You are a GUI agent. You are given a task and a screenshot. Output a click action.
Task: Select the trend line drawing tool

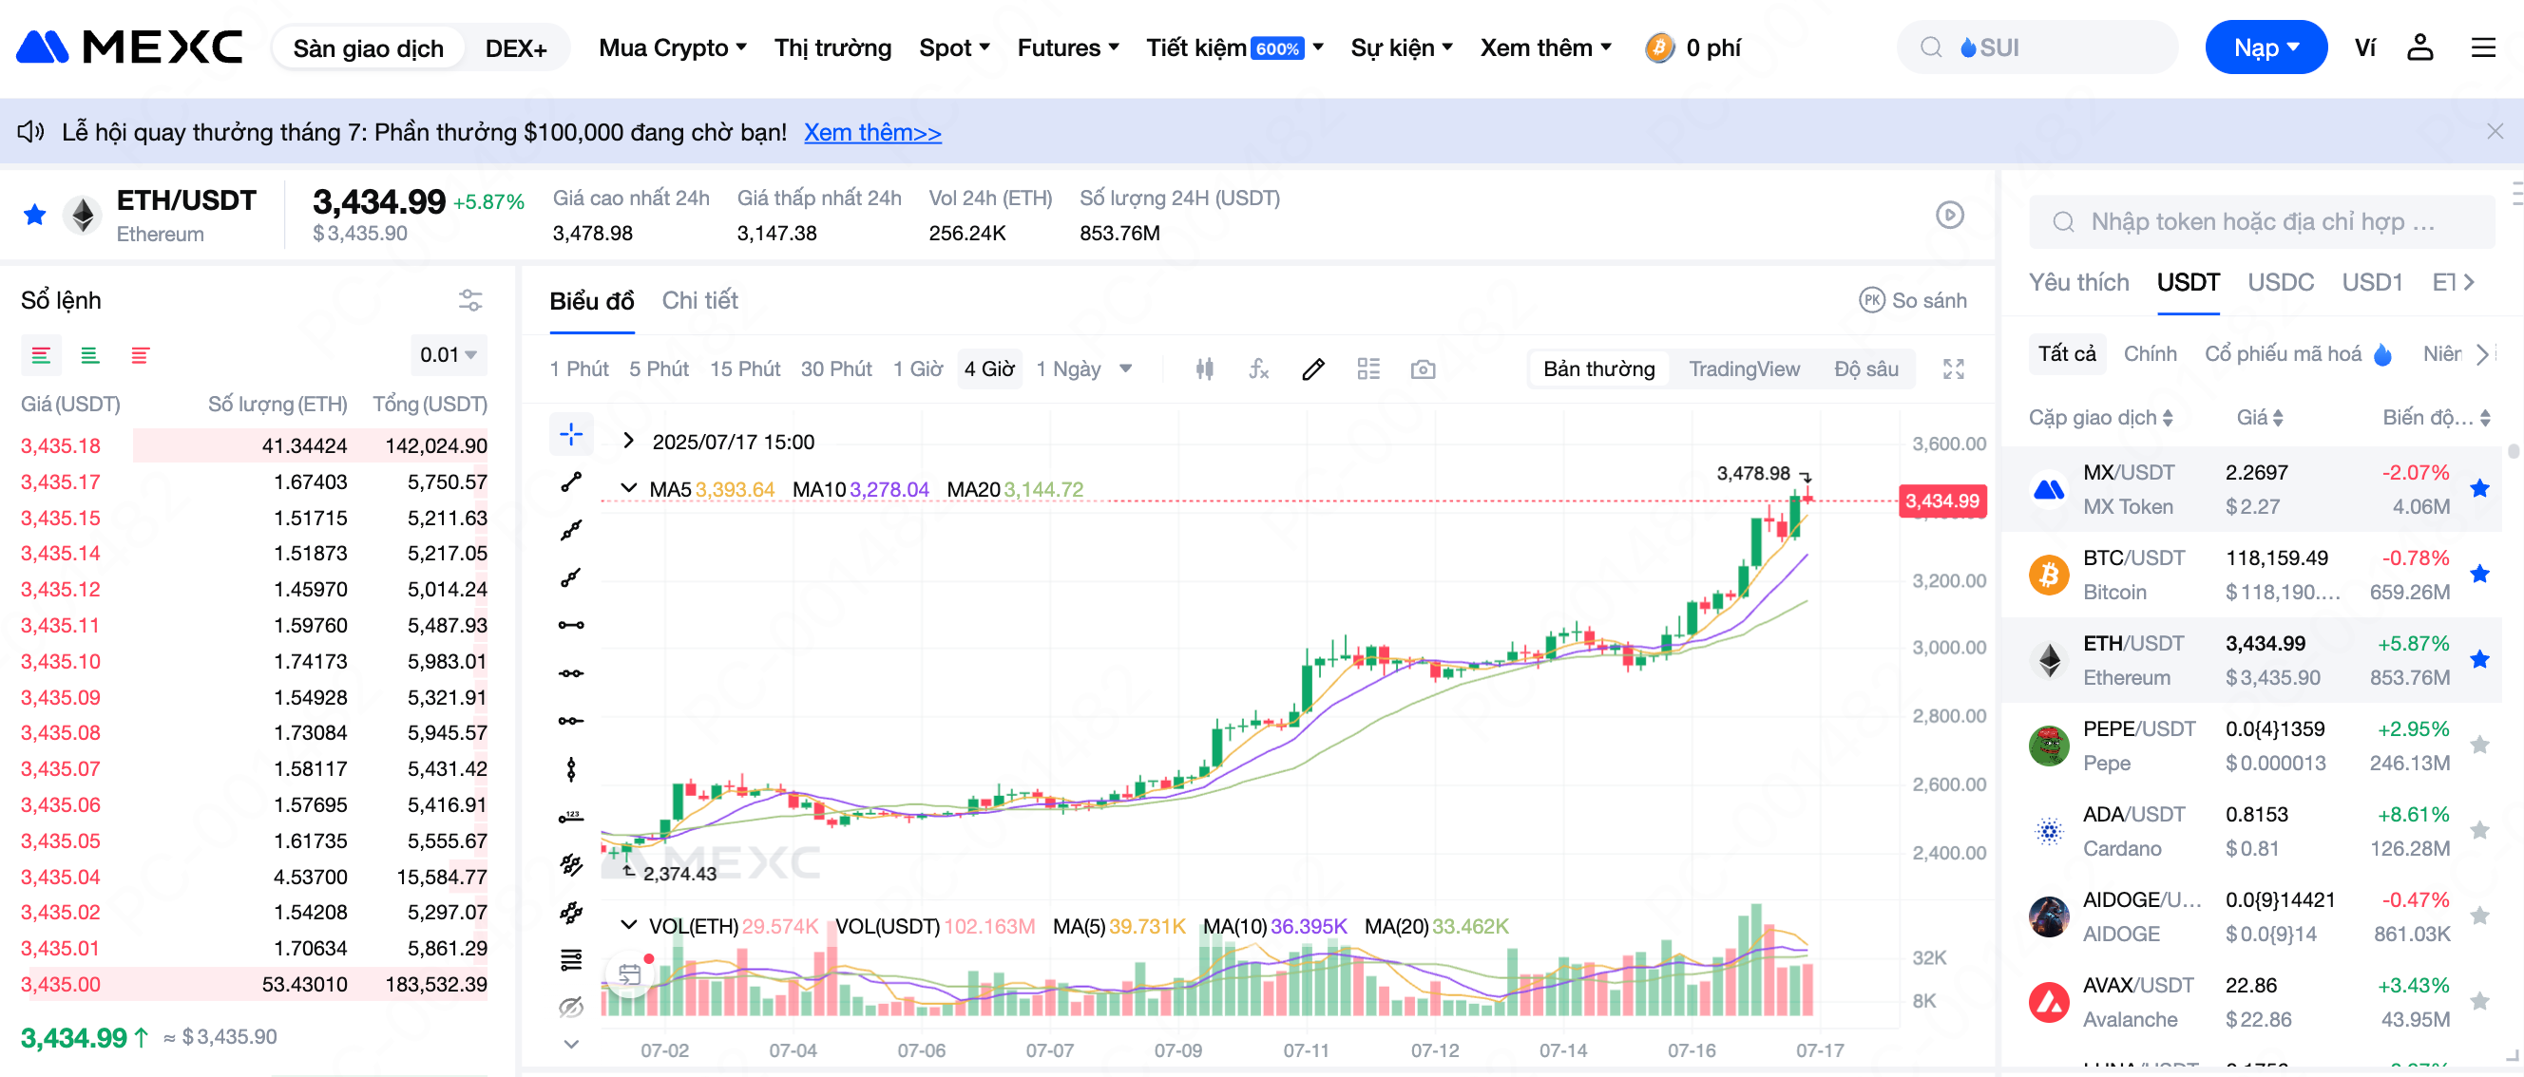tap(571, 482)
